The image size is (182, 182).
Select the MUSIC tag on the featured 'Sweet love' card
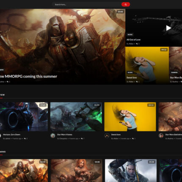[130, 72]
